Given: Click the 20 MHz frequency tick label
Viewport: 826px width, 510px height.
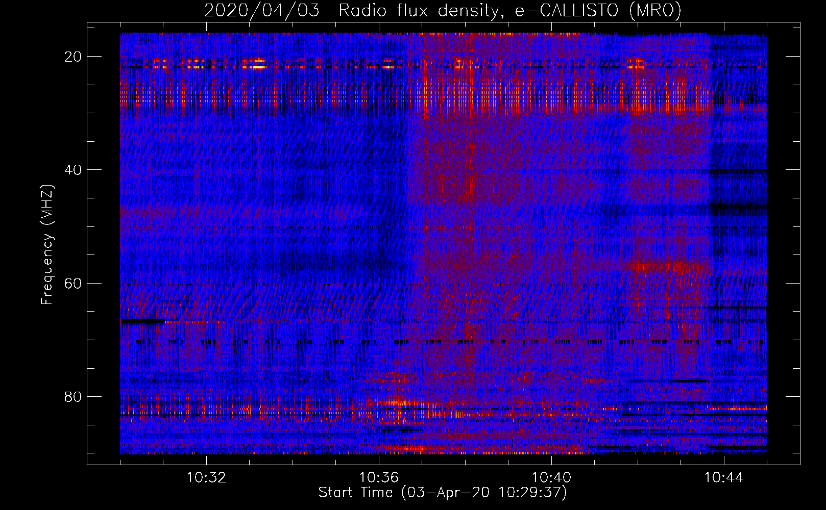Looking at the screenshot, I should pyautogui.click(x=74, y=57).
